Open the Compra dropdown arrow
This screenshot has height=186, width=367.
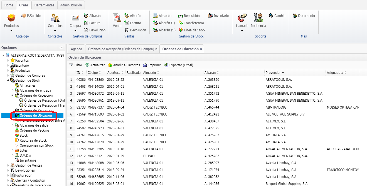75,31
